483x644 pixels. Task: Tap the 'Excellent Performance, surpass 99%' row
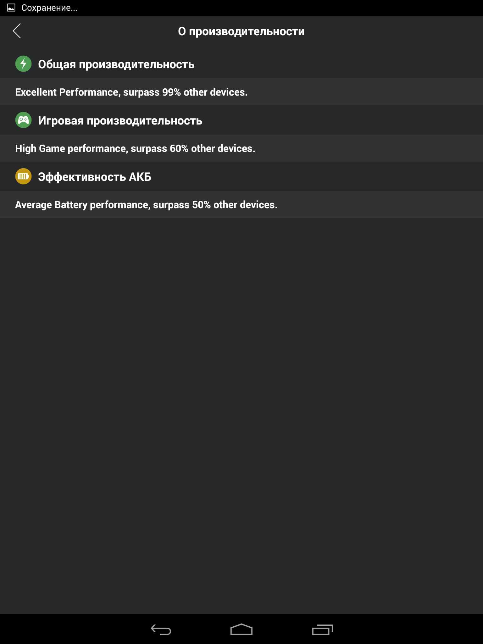coord(131,92)
